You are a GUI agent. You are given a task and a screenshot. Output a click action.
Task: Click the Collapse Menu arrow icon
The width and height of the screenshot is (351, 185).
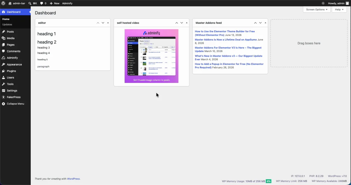[x=3, y=104]
